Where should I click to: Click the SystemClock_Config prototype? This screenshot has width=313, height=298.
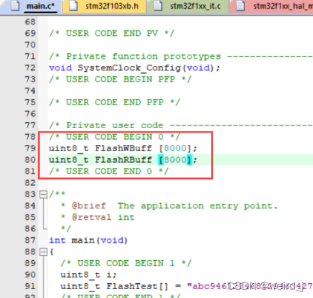point(134,68)
